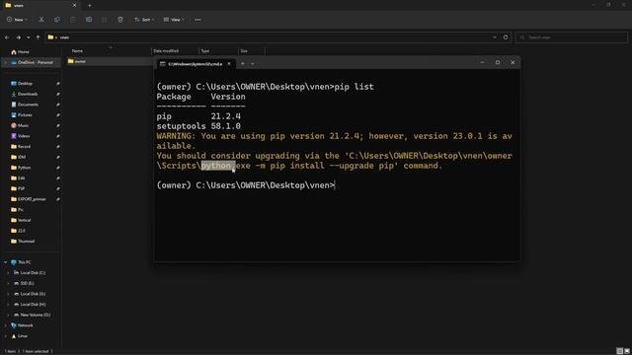Open the View dropdown in Explorer
Image resolution: width=632 pixels, height=355 pixels.
(x=174, y=20)
